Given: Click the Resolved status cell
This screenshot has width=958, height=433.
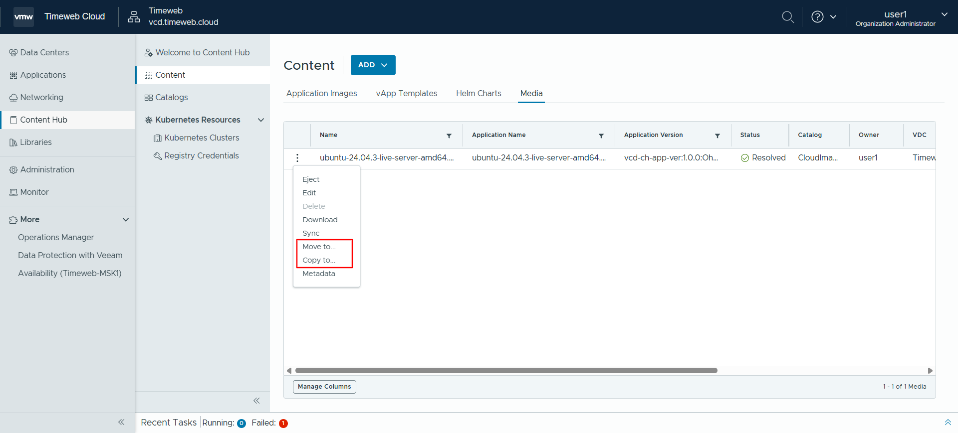Looking at the screenshot, I should [763, 158].
